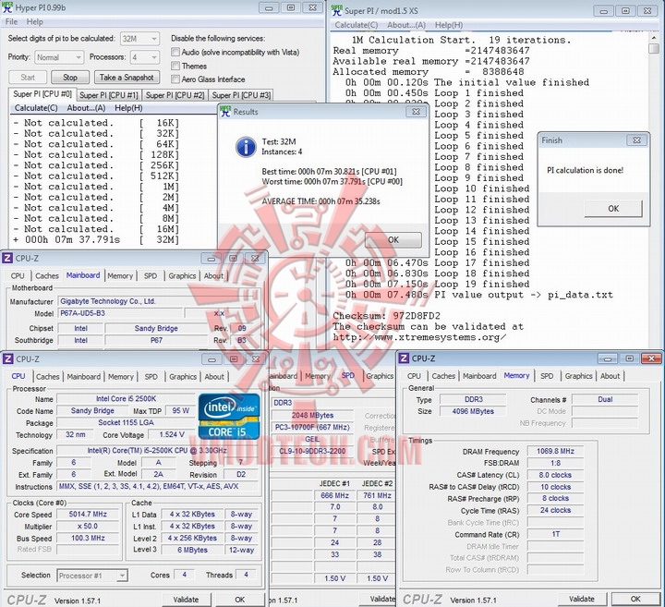
Task: Click the CPU-Z icon in CPU tab window
Action: click(7, 358)
